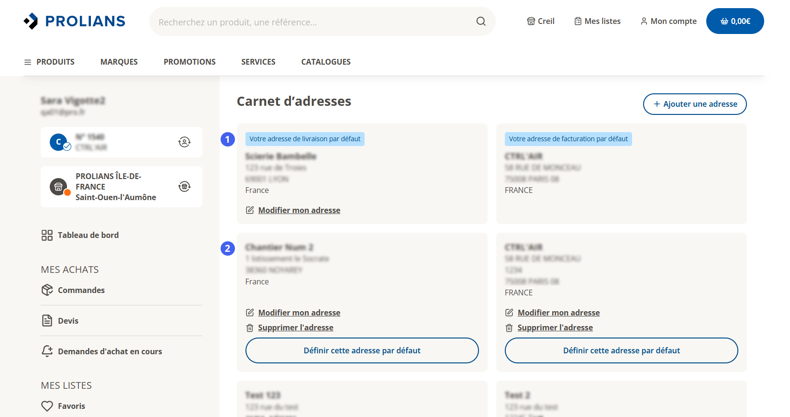Click the store avatar icon for Saint-Ouen-l'Aumône
Viewport: 790px width, 417px height.
(58, 186)
